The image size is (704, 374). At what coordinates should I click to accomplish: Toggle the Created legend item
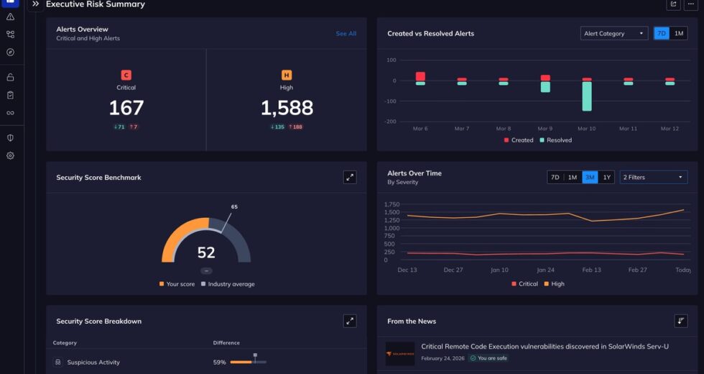pyautogui.click(x=519, y=140)
